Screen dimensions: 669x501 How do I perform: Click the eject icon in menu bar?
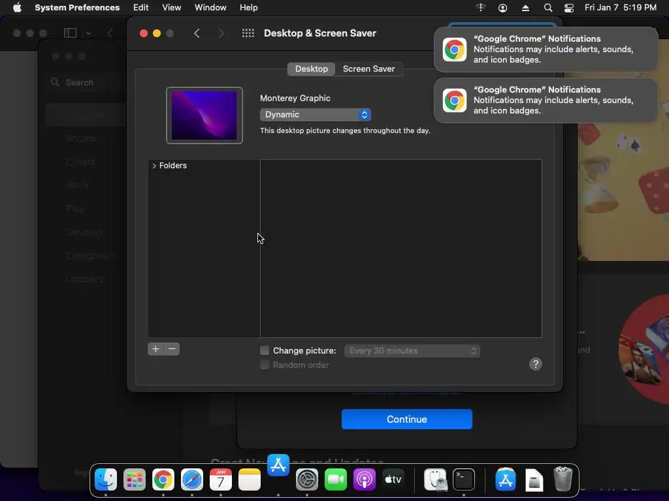[526, 8]
